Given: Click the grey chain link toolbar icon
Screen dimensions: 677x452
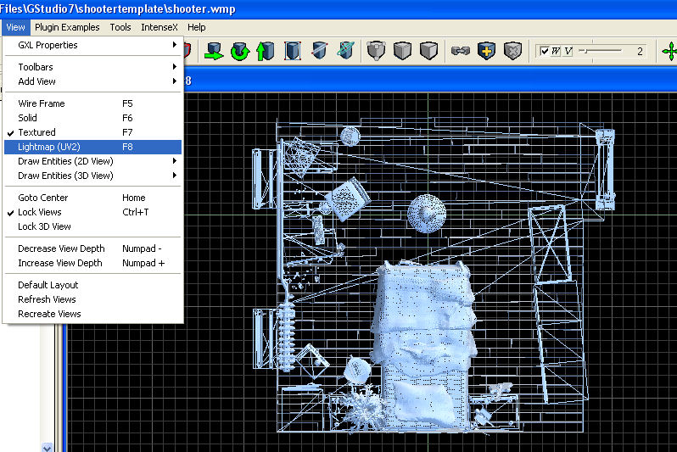Looking at the screenshot, I should coord(460,52).
